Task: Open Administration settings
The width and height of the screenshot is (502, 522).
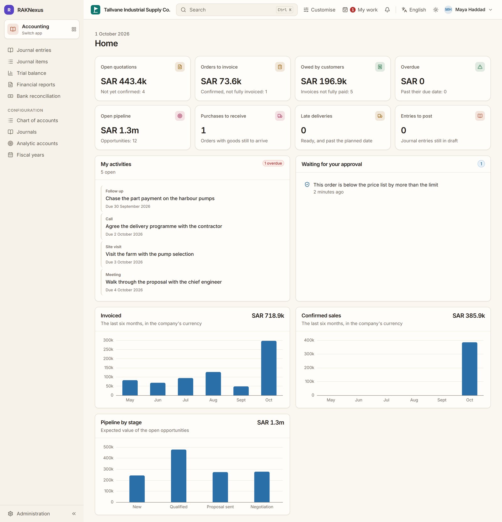Action: click(33, 514)
